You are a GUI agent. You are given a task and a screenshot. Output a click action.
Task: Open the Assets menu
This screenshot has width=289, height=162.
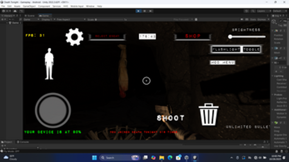point(17,6)
